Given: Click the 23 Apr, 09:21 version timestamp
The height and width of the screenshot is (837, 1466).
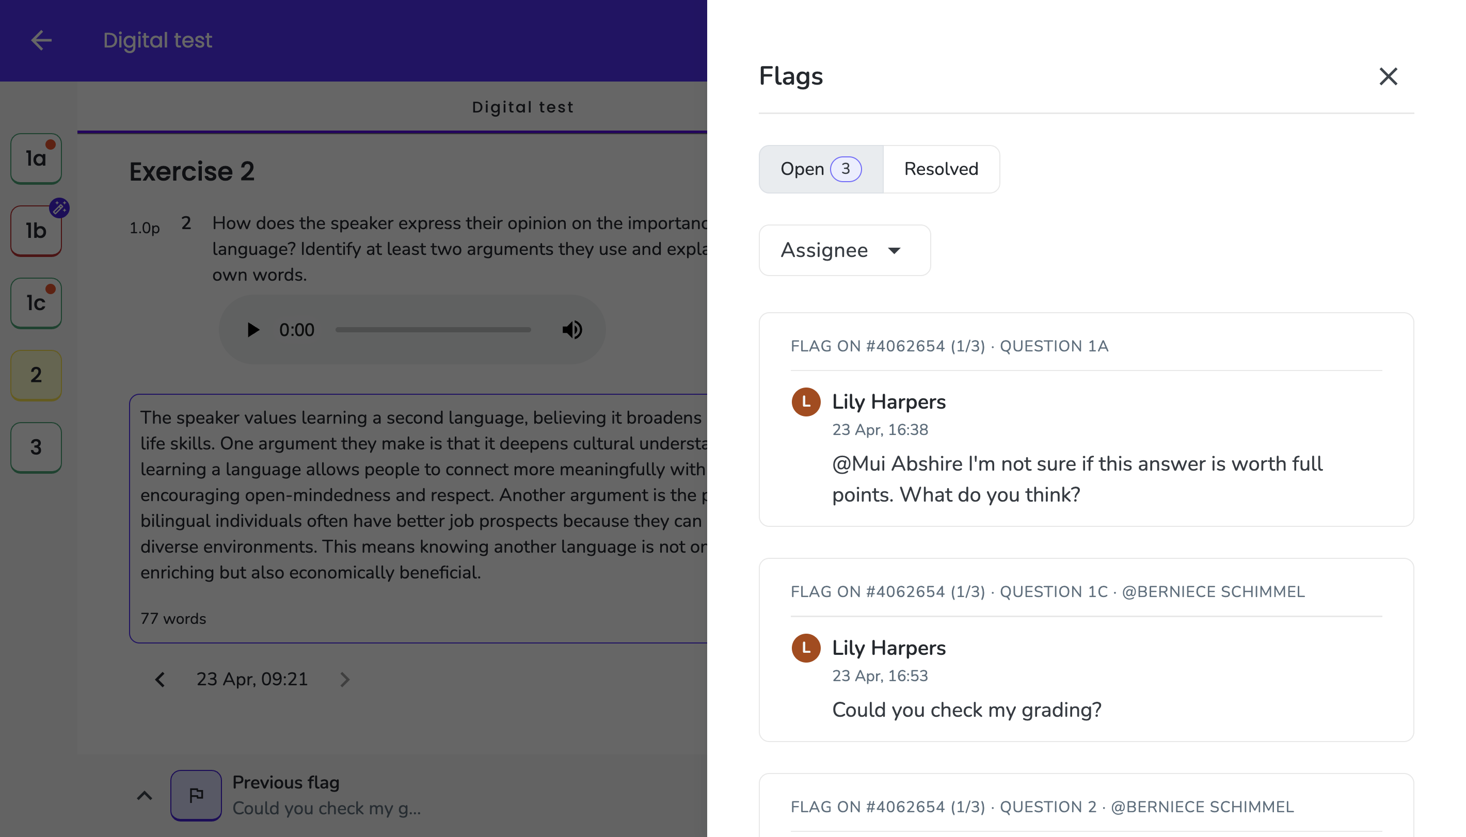Looking at the screenshot, I should click(x=252, y=680).
